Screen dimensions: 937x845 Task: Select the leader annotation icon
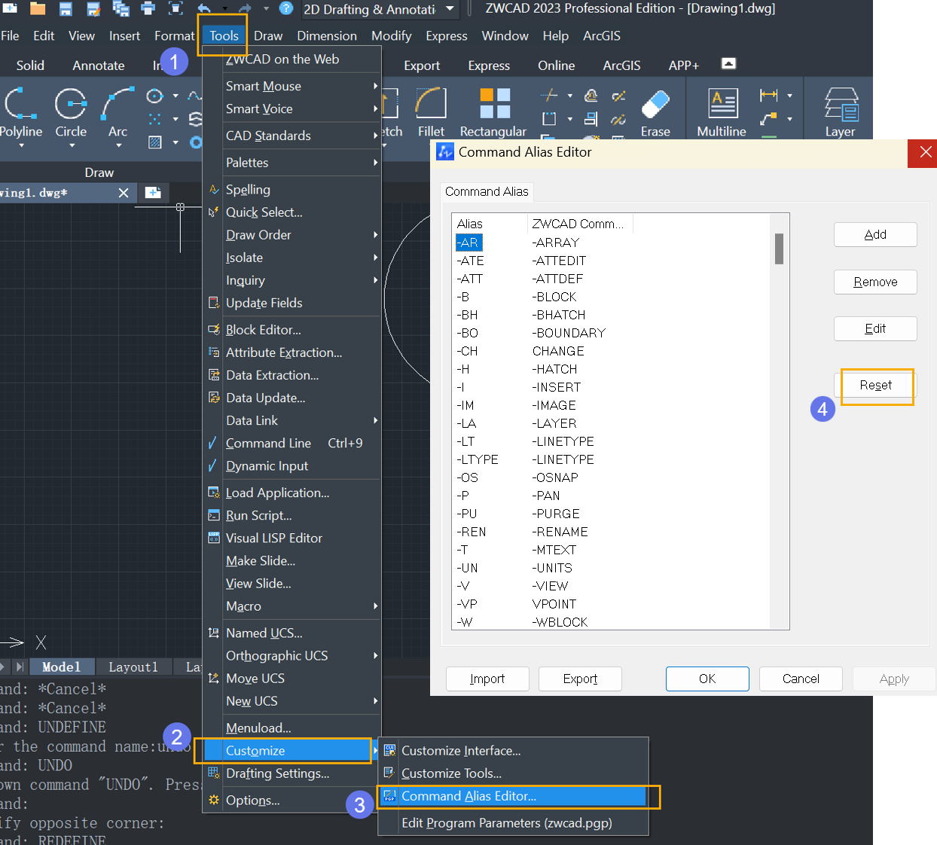[769, 118]
